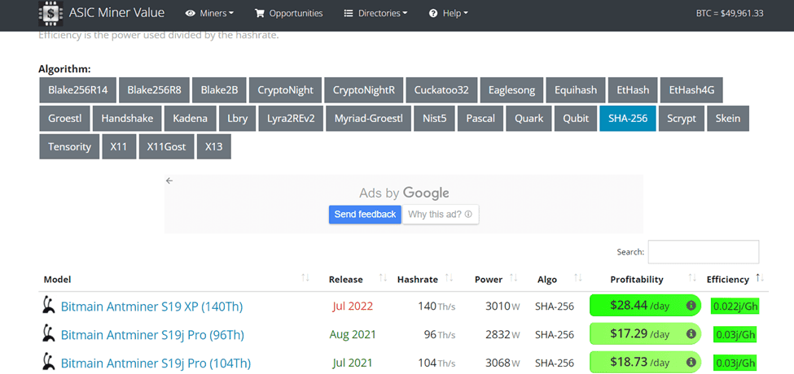Filter by Blake256R8 algorithm

tap(155, 90)
